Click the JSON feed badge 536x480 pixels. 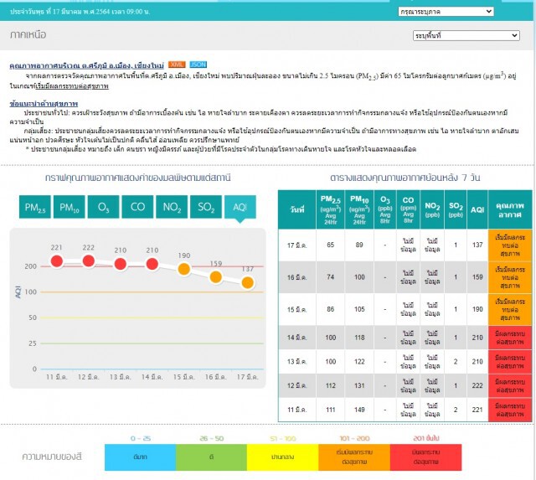tap(198, 65)
